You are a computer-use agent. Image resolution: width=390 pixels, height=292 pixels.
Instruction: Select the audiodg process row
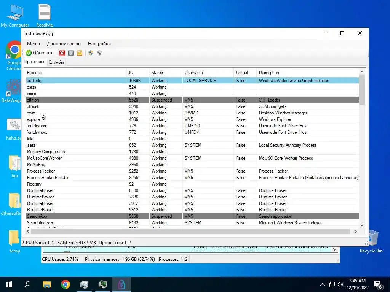tap(192, 81)
